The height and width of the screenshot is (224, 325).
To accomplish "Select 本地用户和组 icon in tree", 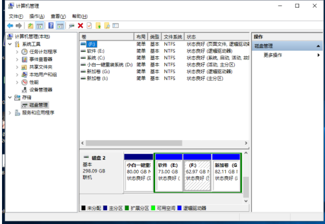I will (x=24, y=74).
